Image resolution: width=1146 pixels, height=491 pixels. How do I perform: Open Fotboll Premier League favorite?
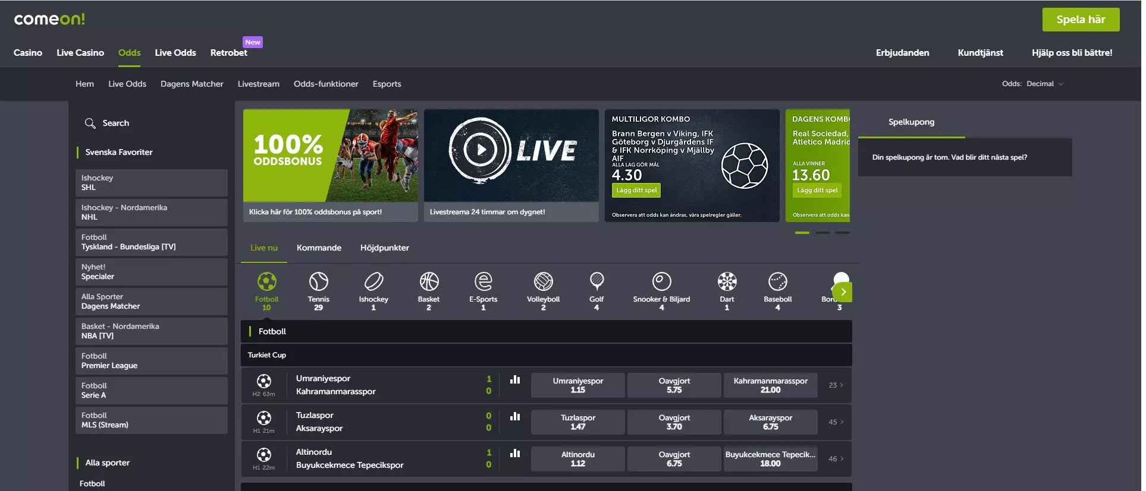click(152, 361)
